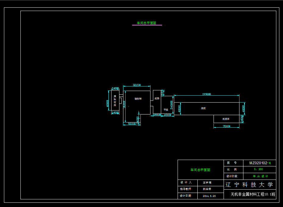The width and height of the screenshot is (283, 207).
Task: Click the 干燥 room label
Action: click(166, 110)
